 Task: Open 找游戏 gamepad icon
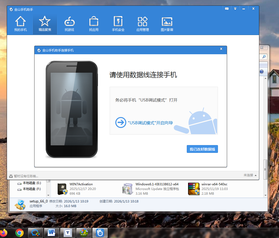[x=69, y=22]
